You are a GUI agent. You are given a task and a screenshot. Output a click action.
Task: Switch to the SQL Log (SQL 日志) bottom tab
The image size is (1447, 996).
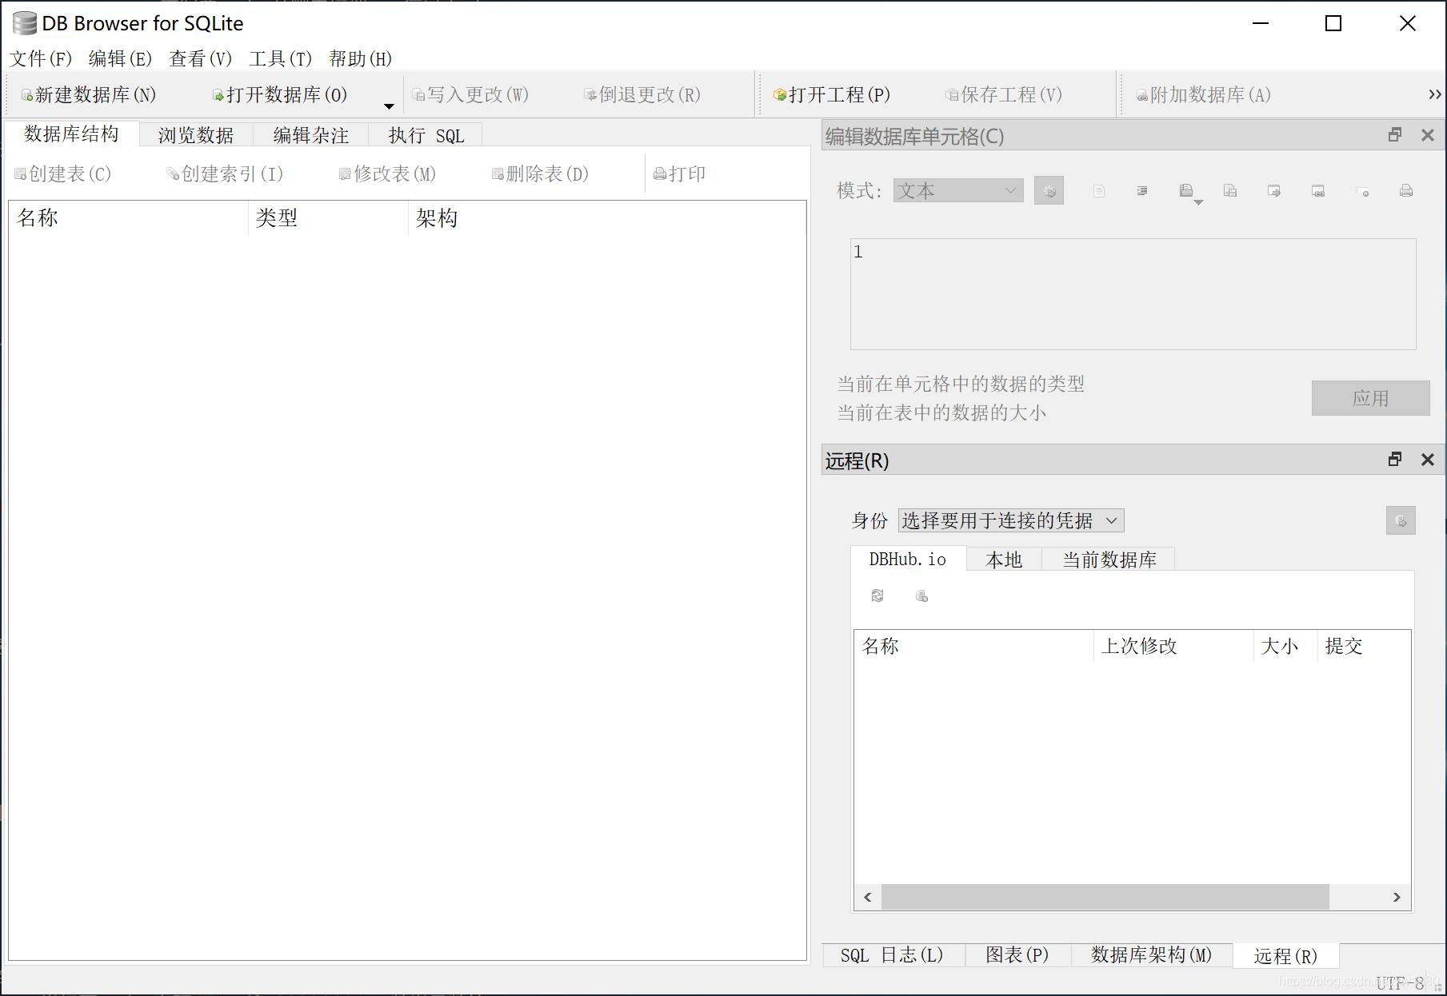(893, 955)
